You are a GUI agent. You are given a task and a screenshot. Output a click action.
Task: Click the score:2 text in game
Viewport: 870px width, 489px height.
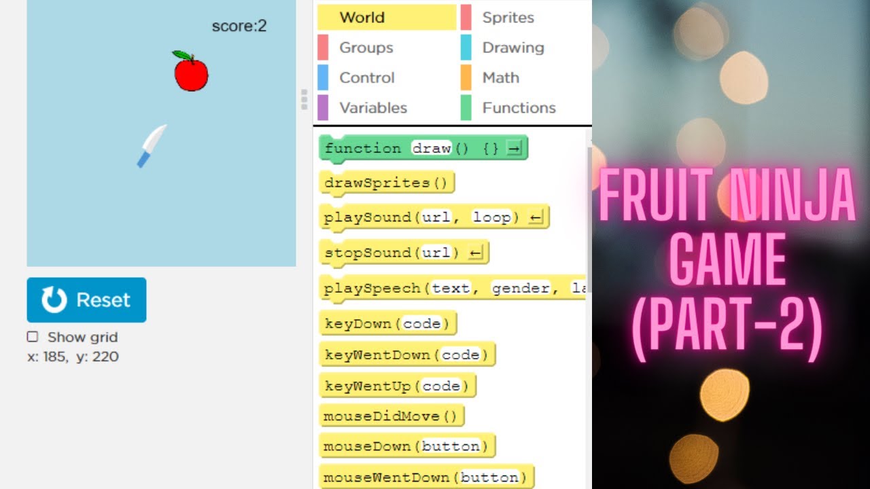pos(239,26)
